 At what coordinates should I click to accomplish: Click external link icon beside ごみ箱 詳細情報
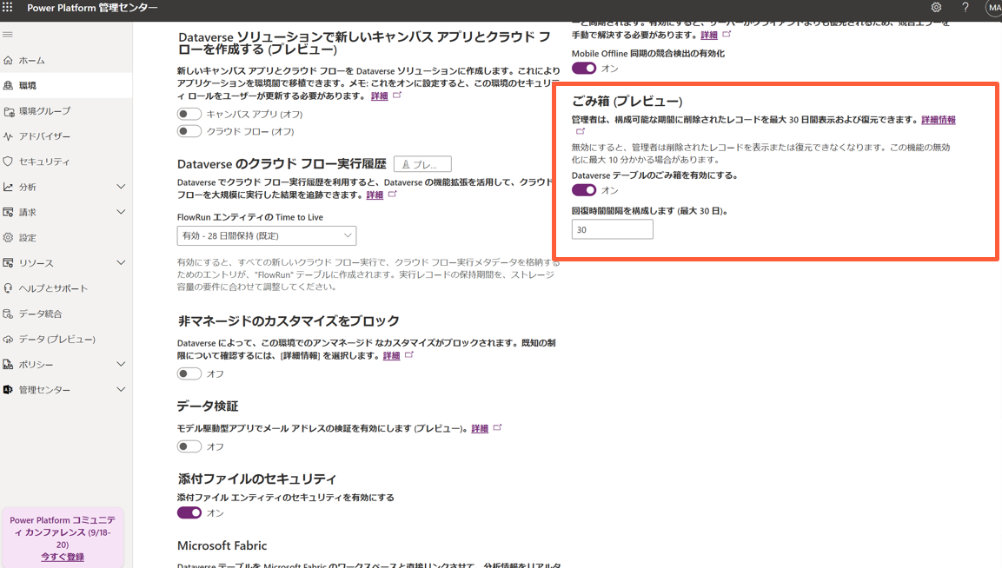point(581,131)
